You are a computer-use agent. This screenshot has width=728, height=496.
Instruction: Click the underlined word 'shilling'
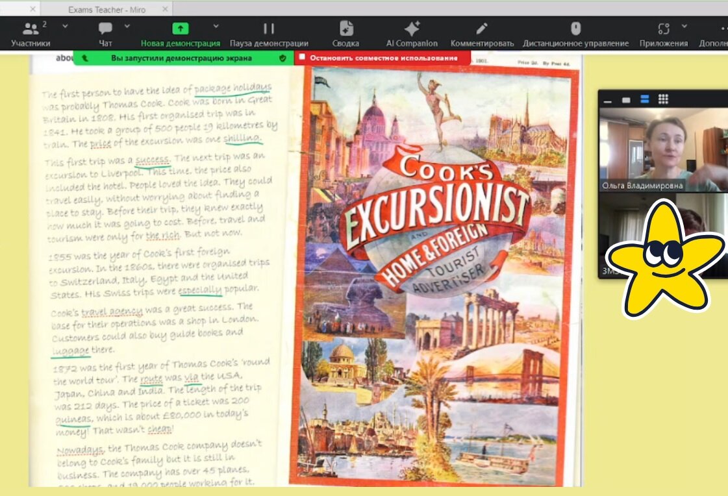tap(242, 138)
